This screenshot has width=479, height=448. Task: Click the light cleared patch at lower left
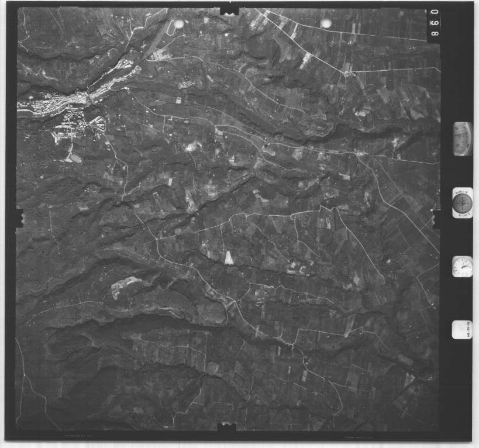tap(123, 286)
